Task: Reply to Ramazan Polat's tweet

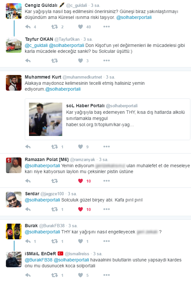Action: (28, 181)
